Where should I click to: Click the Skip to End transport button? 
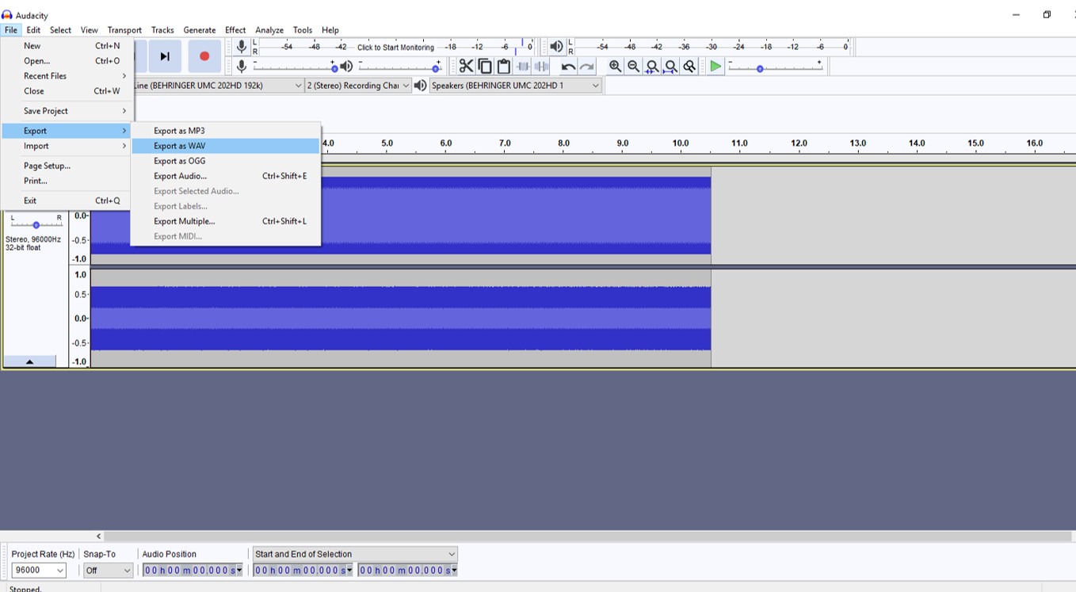165,56
